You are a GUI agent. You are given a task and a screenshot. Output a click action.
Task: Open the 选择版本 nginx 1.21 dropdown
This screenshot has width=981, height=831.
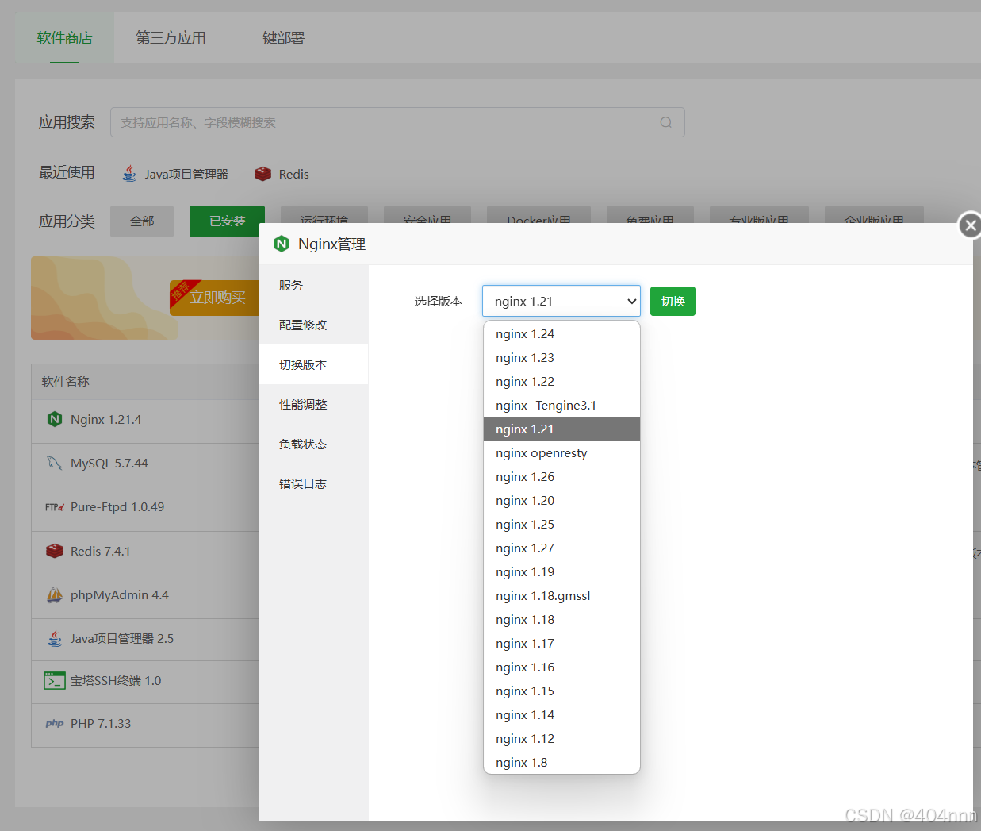click(x=561, y=301)
